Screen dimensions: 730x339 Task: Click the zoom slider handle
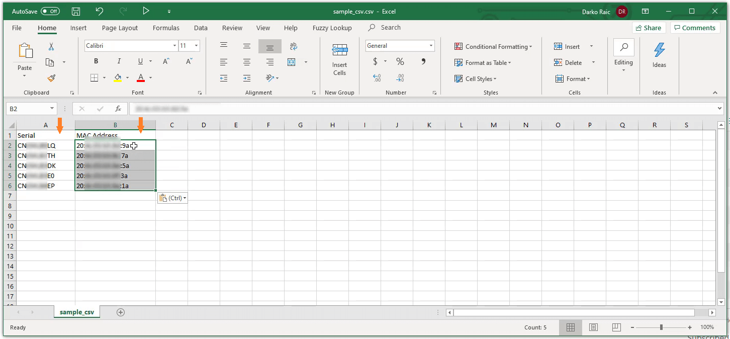(661, 327)
